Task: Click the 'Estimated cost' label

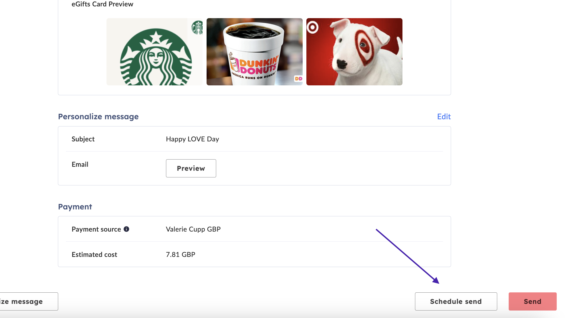Action: pyautogui.click(x=94, y=255)
